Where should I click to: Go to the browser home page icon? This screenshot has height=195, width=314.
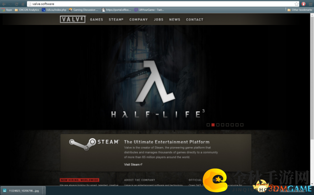(23, 4)
